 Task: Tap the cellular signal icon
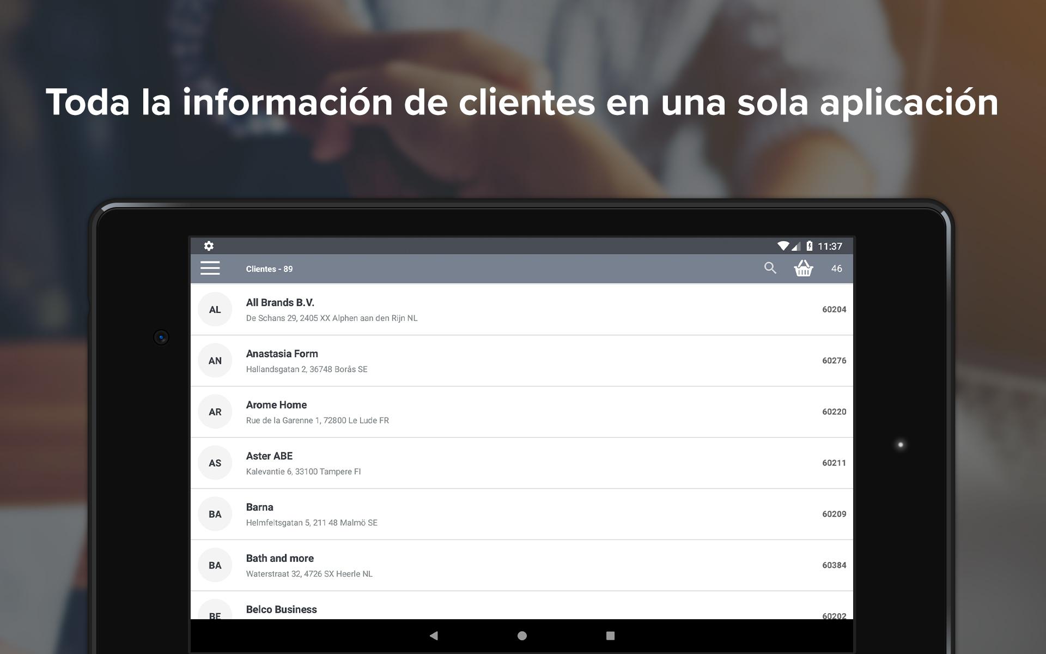(x=796, y=246)
